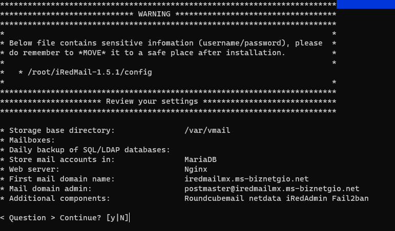395x231 pixels.
Task: Click the iRedAdmin component name
Action: [x=299, y=198]
